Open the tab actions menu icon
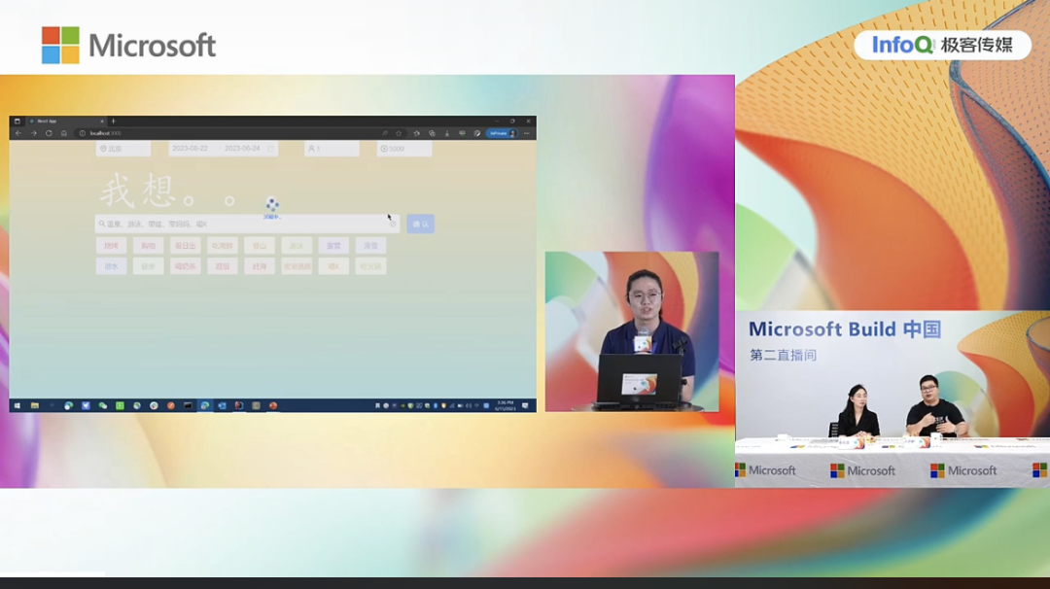The image size is (1050, 589). (17, 121)
